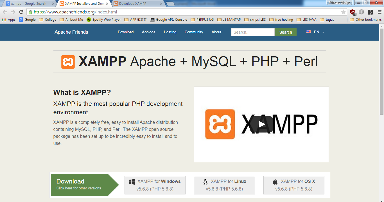The image size is (384, 202).
Task: Click the green Search button
Action: pyautogui.click(x=285, y=32)
